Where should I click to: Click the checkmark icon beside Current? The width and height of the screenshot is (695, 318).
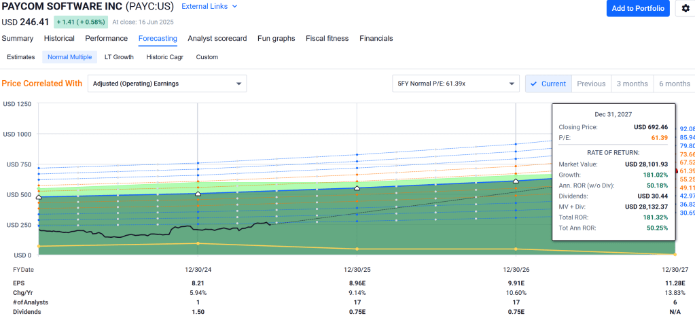click(533, 84)
